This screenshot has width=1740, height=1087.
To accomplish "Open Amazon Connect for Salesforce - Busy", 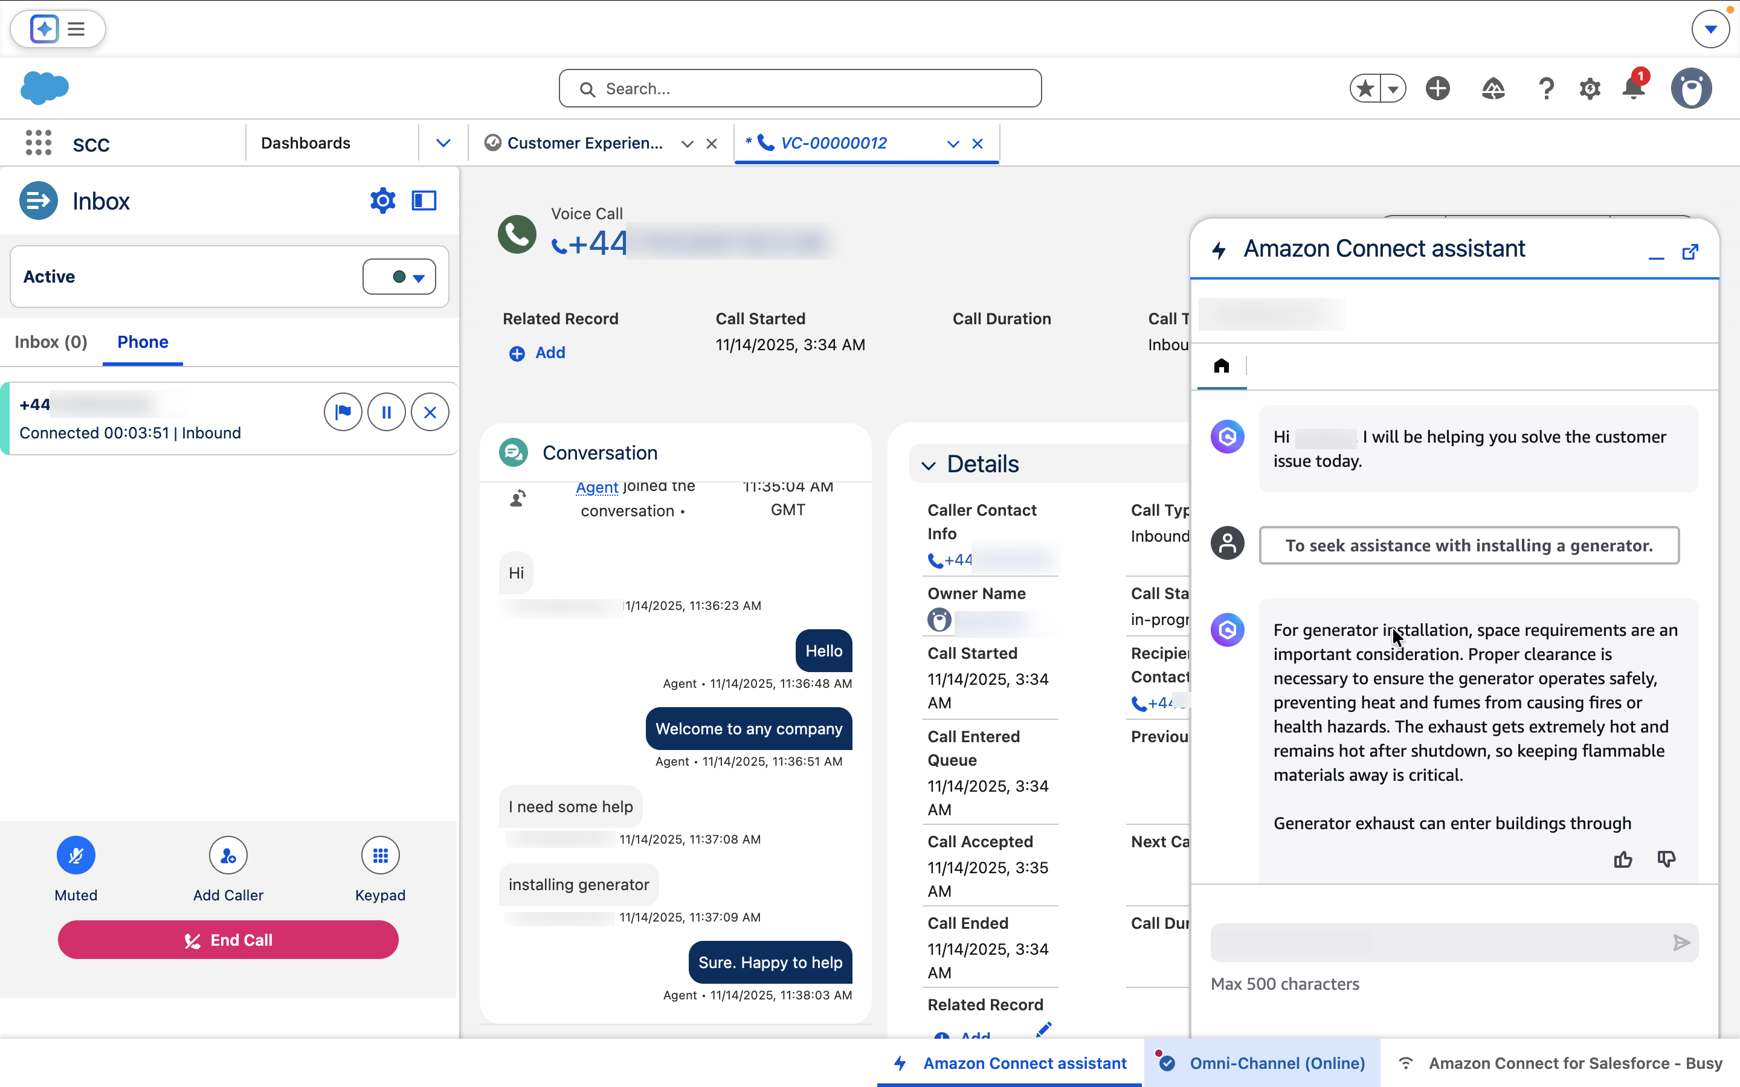I will click(1559, 1063).
